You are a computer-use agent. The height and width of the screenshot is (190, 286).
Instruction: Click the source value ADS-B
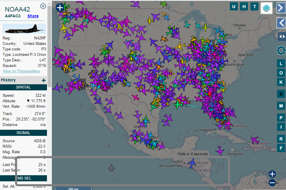pos(40,141)
